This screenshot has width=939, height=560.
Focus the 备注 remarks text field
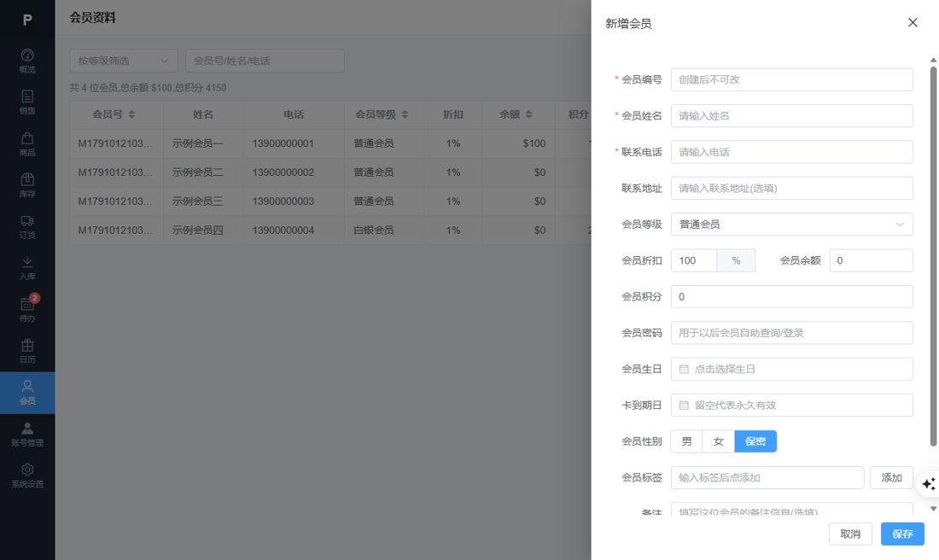pyautogui.click(x=791, y=510)
